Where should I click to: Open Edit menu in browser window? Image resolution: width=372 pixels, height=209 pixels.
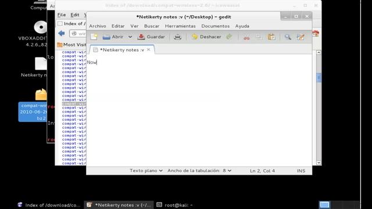click(75, 15)
